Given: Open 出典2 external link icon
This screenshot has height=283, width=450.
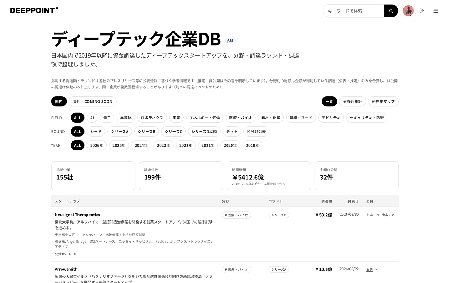Looking at the screenshot, I should [x=393, y=215].
